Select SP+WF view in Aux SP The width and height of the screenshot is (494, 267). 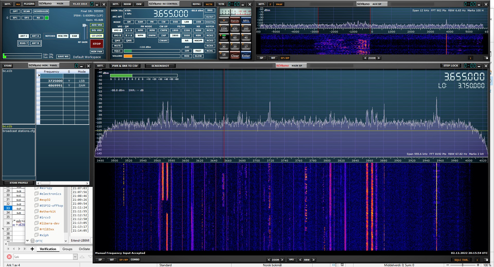point(285,58)
